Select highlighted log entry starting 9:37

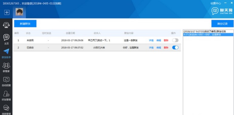[208, 34]
